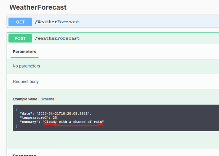Select the Parameters tab

(24, 52)
